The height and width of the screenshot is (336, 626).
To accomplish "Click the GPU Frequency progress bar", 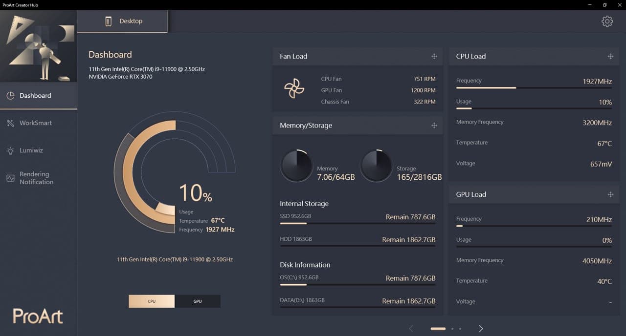I will (x=534, y=226).
